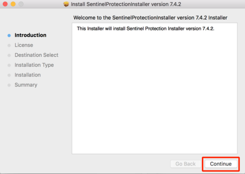This screenshot has height=174, width=245.
Task: Select the Introduction step in sidebar
Action: pos(30,35)
